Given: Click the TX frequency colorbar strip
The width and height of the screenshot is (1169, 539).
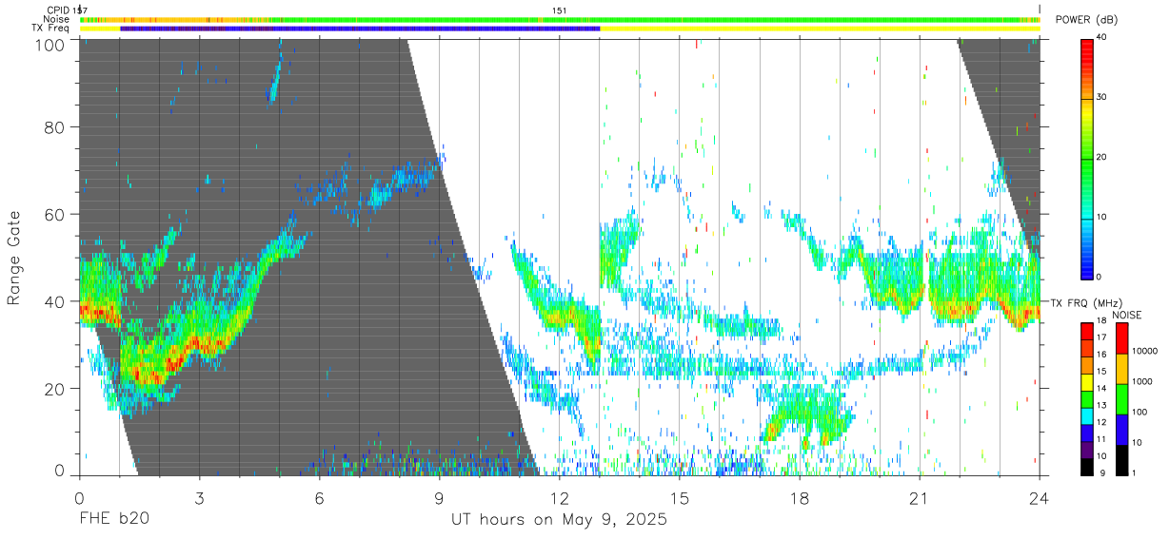Looking at the screenshot, I should point(1087,398).
